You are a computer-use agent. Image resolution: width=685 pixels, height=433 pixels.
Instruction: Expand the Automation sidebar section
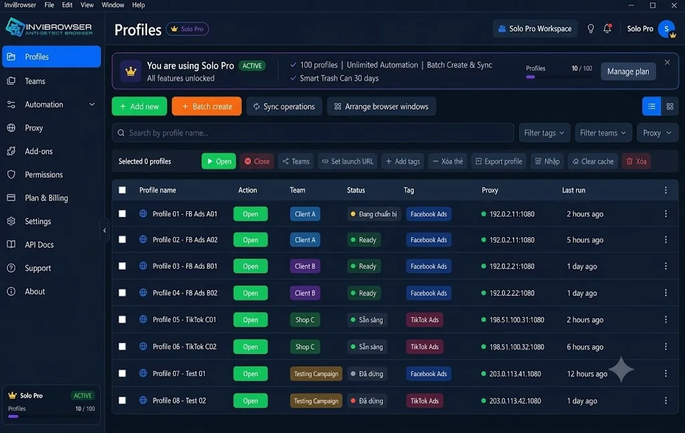(x=51, y=105)
